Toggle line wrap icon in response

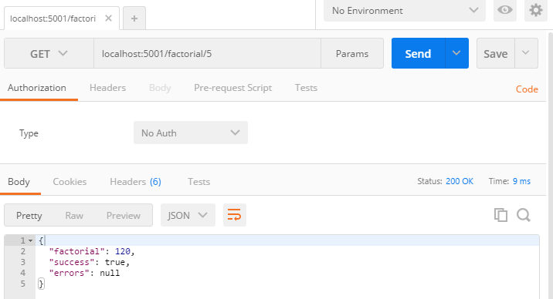(x=235, y=215)
